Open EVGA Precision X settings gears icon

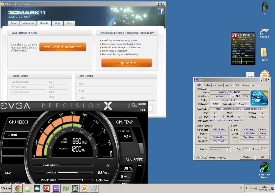134,105
